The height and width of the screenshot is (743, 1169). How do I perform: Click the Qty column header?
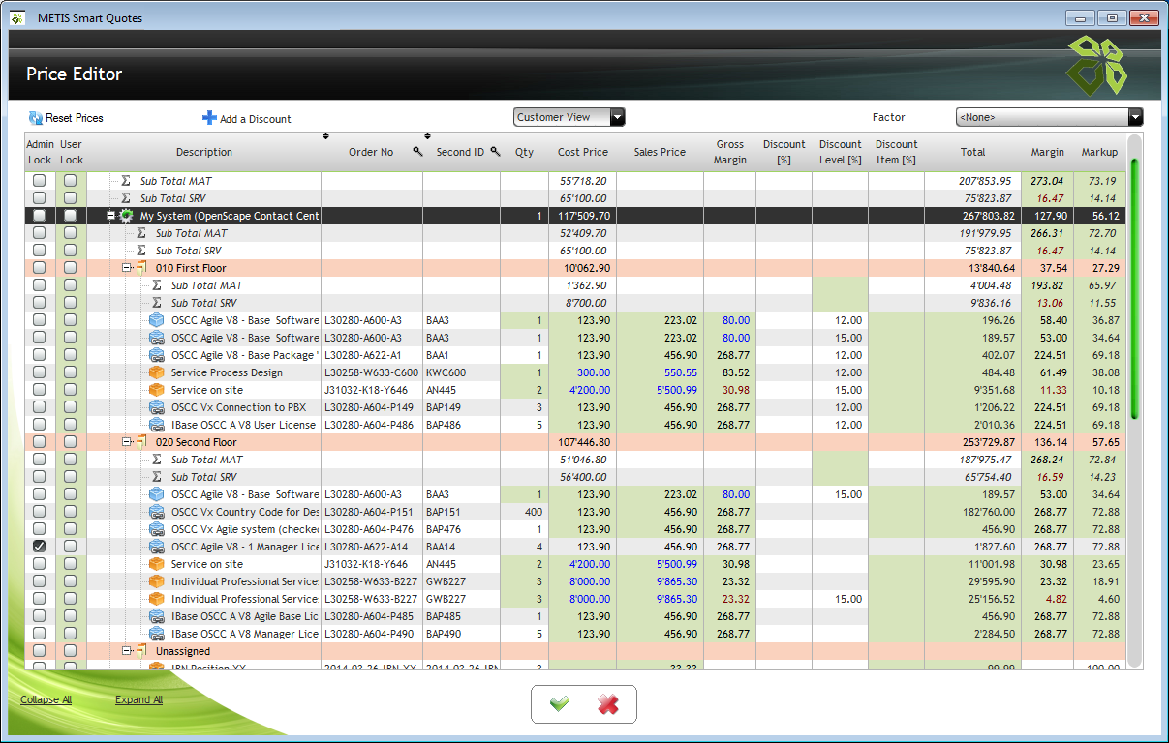[x=524, y=152]
